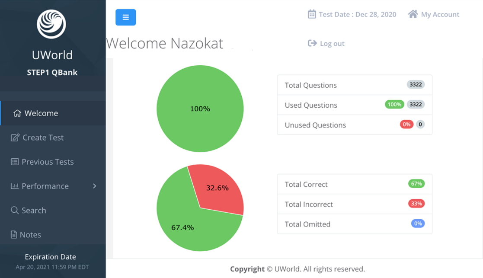The width and height of the screenshot is (483, 278).
Task: Click the Log out arrow icon
Action: (312, 43)
